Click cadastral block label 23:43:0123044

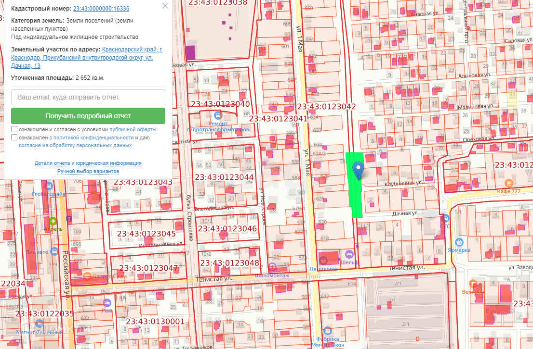tap(225, 177)
